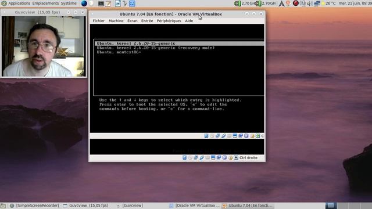Click the dark arrowhead tray icon
This screenshot has height=209, width=372.
[281, 3]
